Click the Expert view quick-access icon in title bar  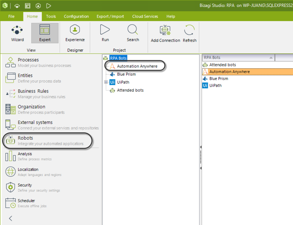tap(28, 6)
